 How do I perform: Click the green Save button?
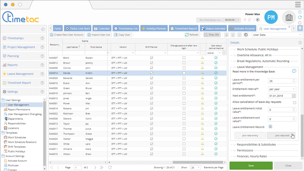[x=251, y=165]
